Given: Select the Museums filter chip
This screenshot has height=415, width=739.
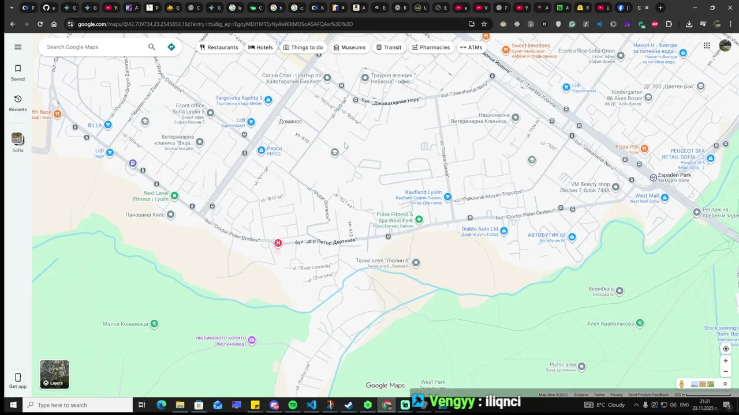Looking at the screenshot, I should pyautogui.click(x=349, y=47).
